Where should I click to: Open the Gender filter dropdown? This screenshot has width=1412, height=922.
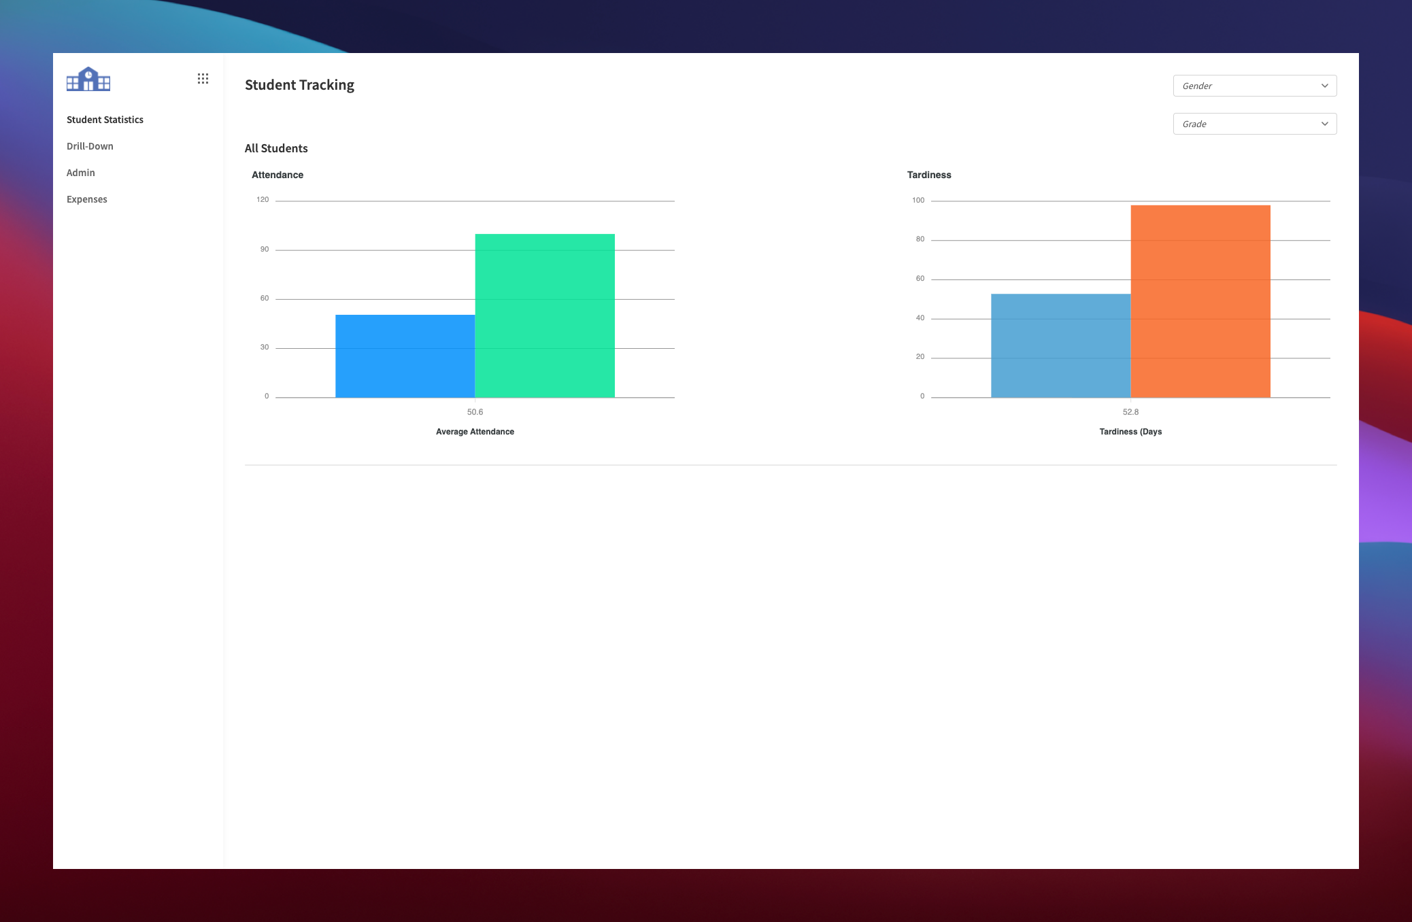1254,86
